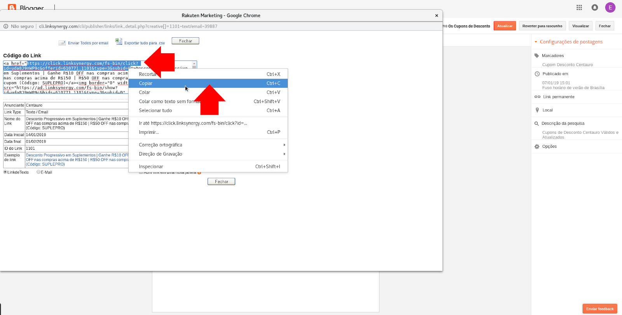Screen dimensions: 622x315
Task: Click the Centauro advertiser table cell
Action: tap(77, 105)
